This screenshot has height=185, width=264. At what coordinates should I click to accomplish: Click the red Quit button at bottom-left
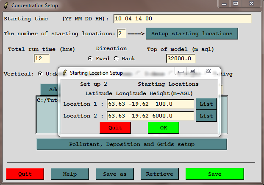click(x=25, y=174)
